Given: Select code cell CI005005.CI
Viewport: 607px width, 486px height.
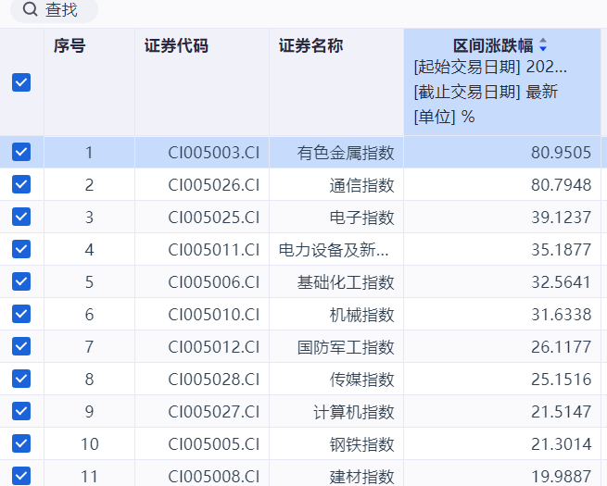Looking at the screenshot, I should (202, 443).
